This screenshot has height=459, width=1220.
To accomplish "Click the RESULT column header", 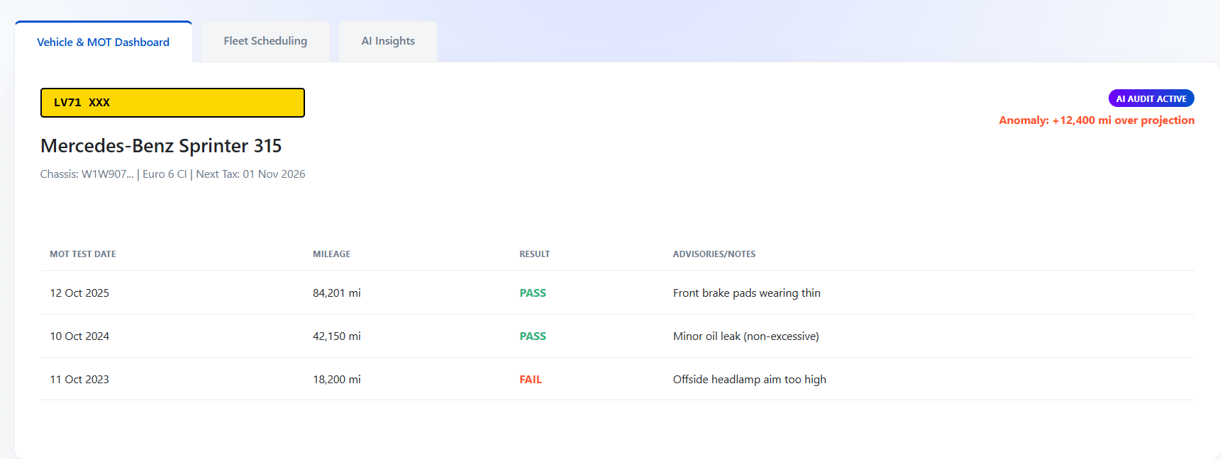I will tap(534, 254).
